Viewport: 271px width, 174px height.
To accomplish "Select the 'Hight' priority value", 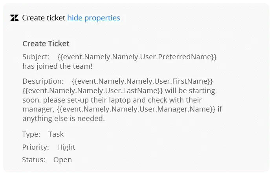I will pos(66,147).
